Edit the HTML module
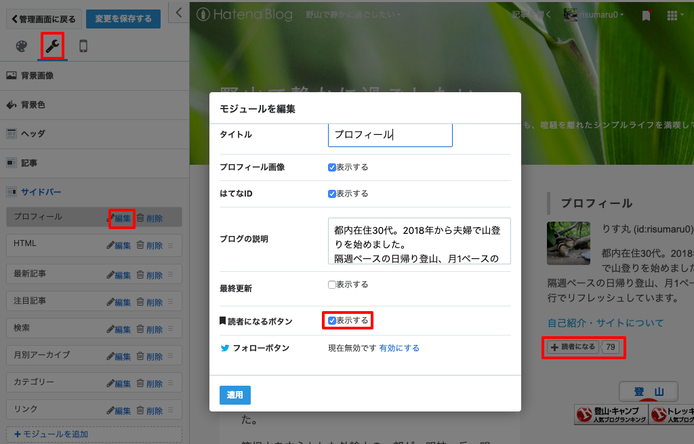 click(119, 245)
